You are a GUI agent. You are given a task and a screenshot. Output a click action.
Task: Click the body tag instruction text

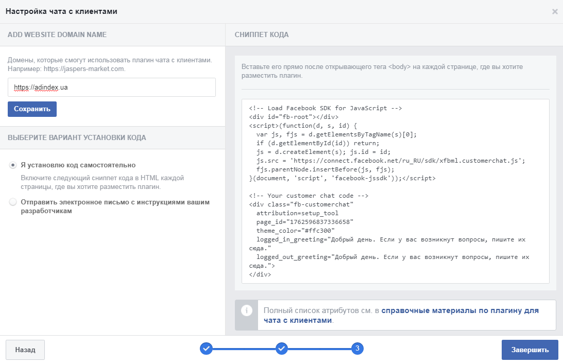point(382,71)
